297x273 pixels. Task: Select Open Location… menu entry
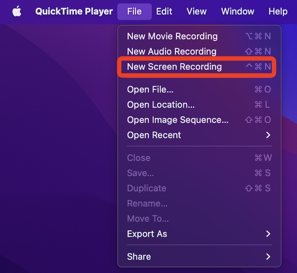click(x=199, y=104)
